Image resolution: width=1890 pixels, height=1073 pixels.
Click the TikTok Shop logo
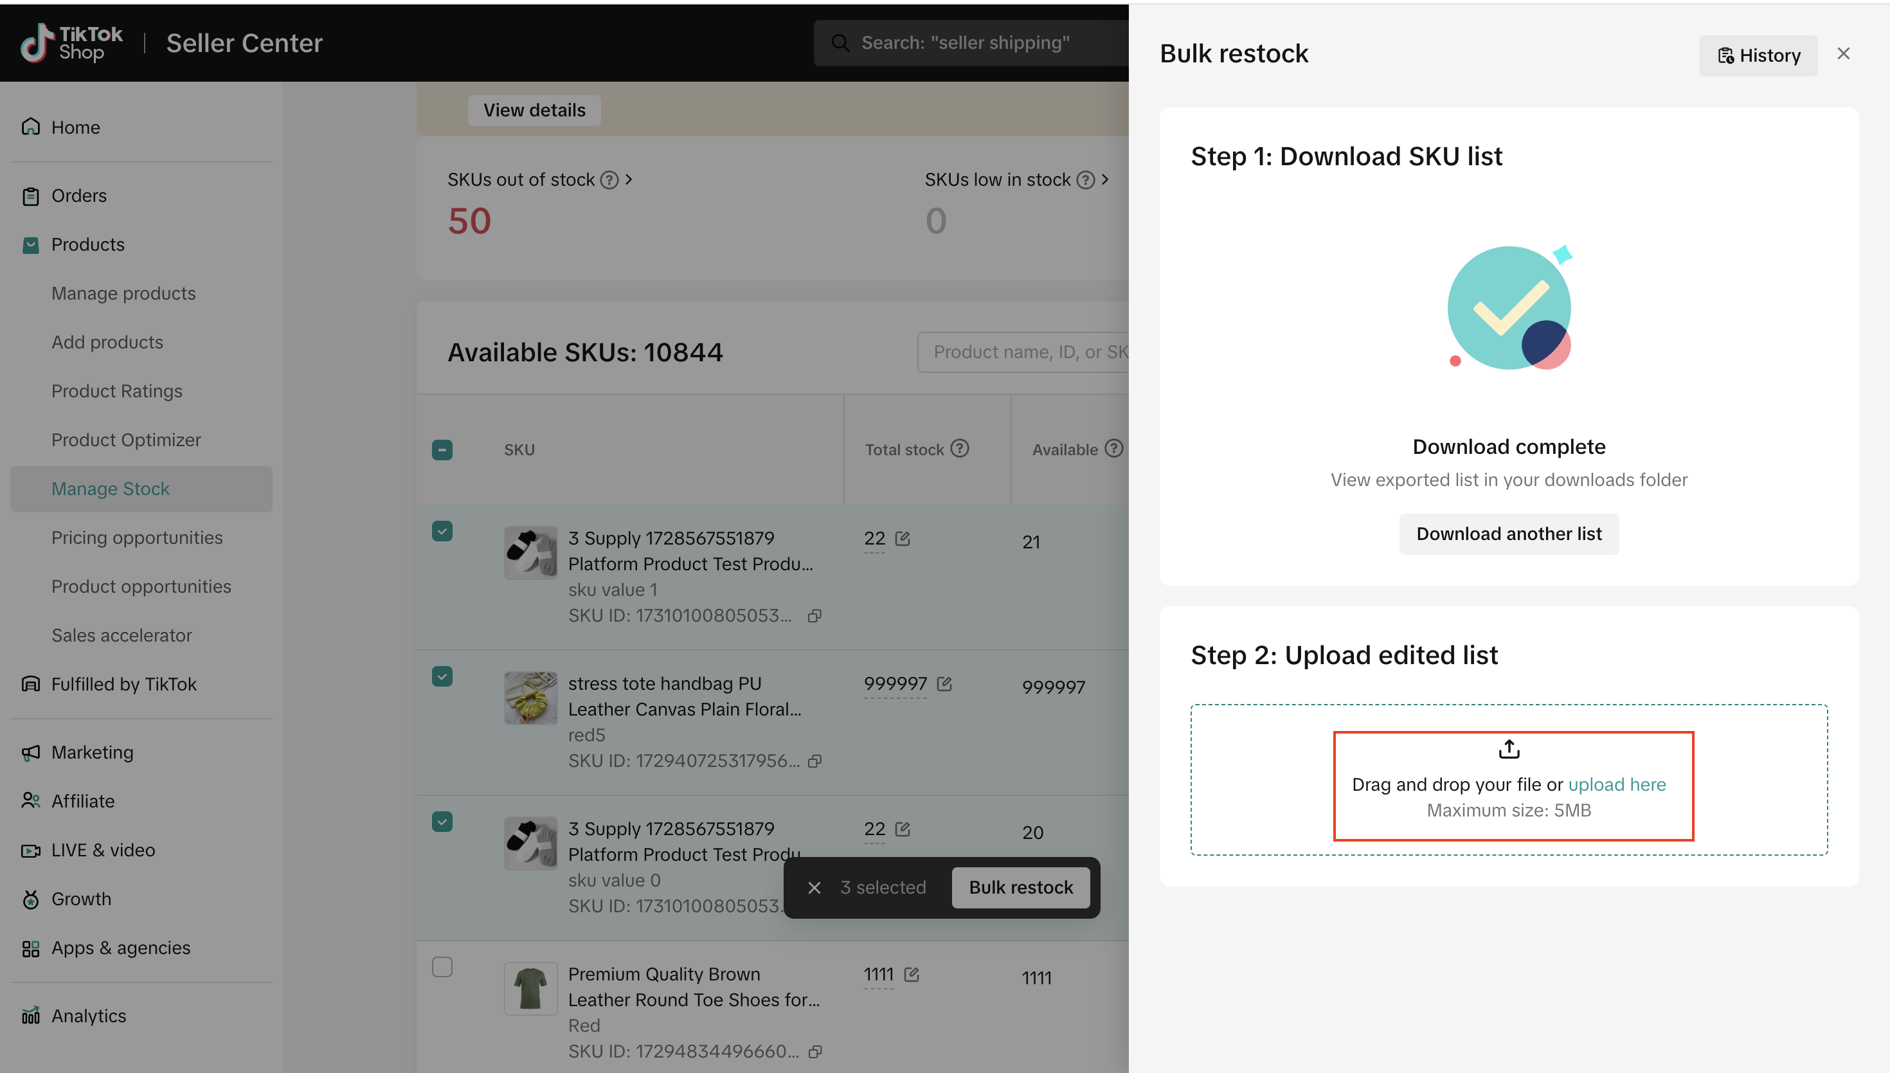pos(71,42)
